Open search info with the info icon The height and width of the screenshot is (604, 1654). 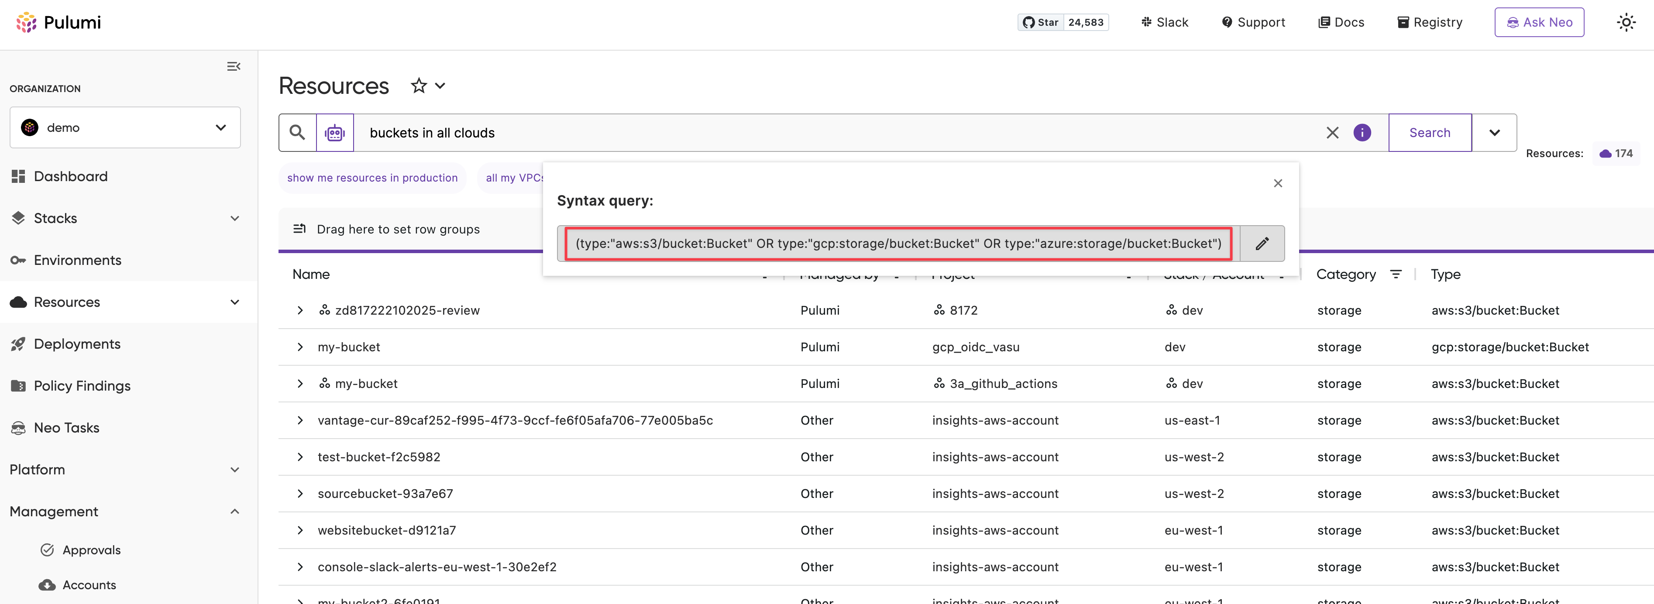click(1362, 132)
